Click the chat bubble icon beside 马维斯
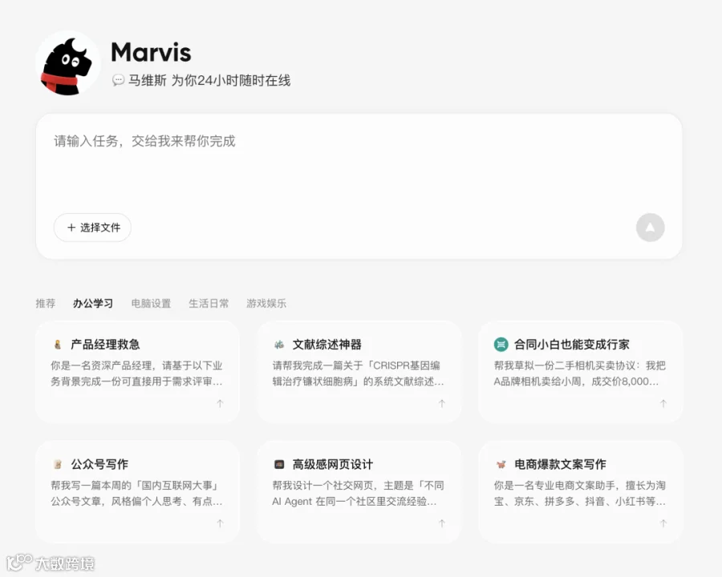Screen dimensions: 722x577 [119, 80]
